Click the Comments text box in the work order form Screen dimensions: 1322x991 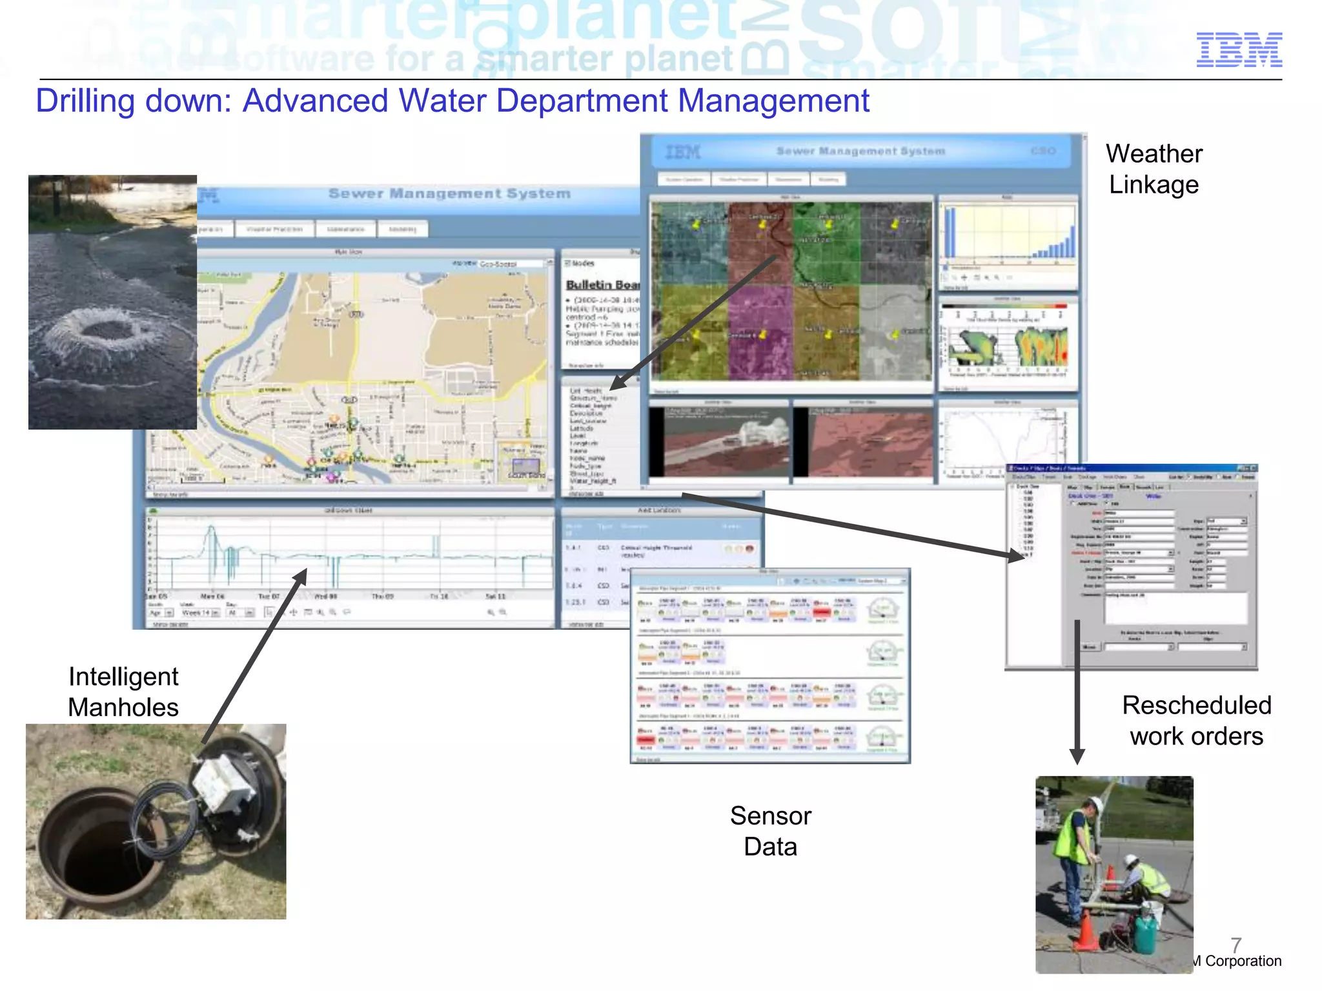1175,608
